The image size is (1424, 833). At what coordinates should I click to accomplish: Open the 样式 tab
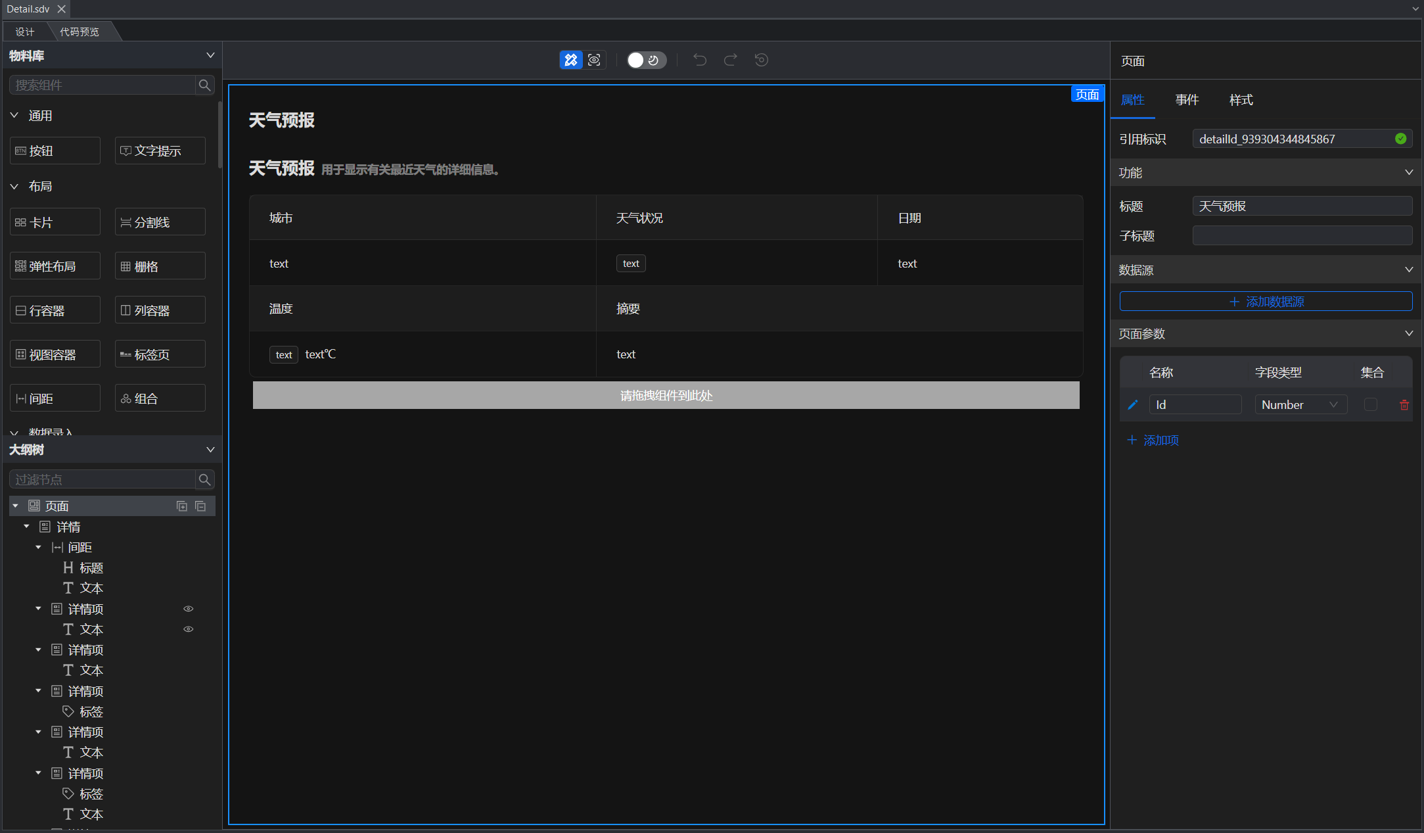click(1241, 100)
